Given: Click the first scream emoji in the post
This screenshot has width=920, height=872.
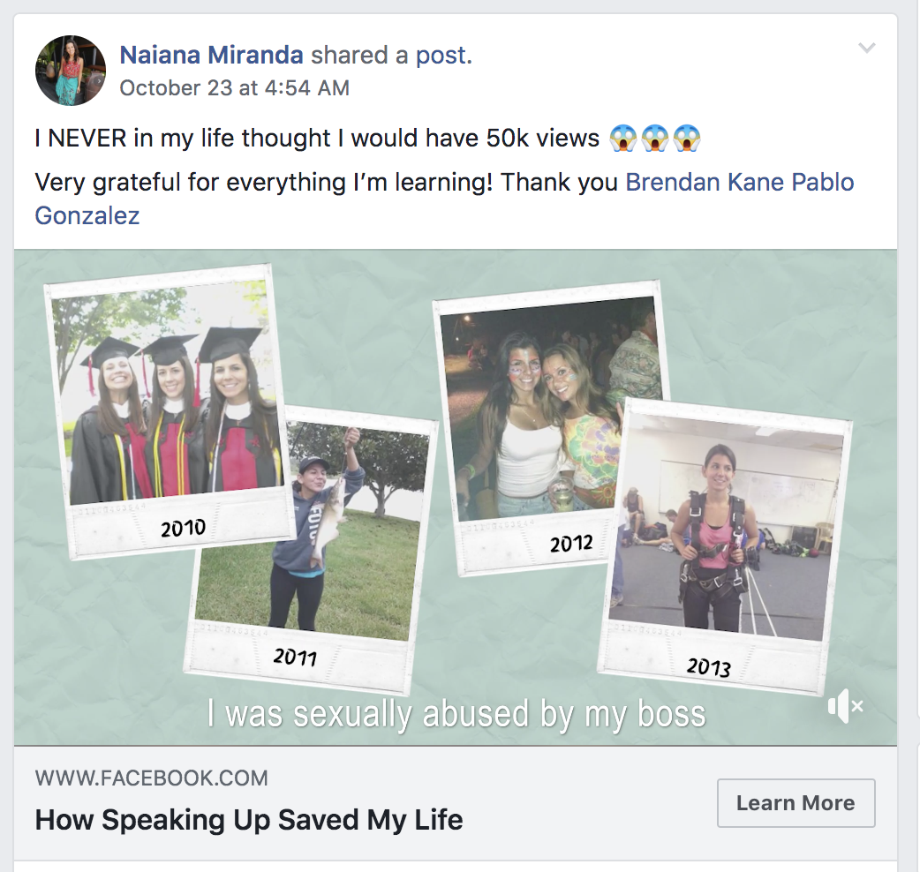Looking at the screenshot, I should tap(623, 139).
